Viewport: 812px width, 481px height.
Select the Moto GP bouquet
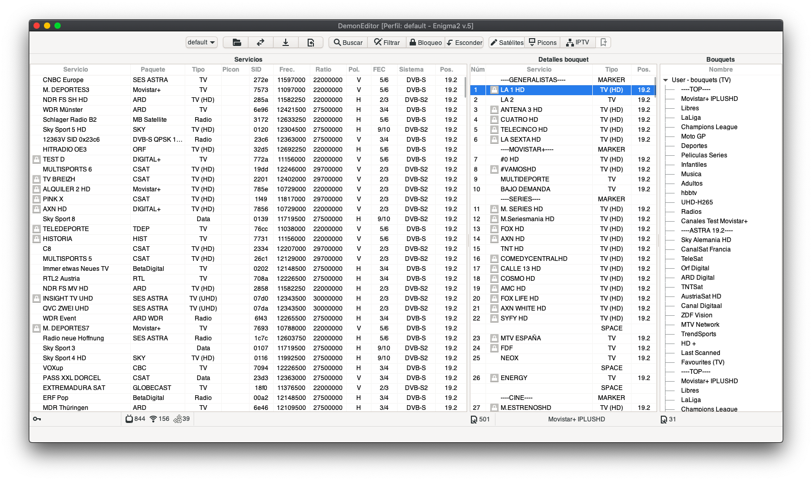693,136
